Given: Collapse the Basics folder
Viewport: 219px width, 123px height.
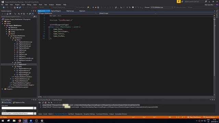Looking at the screenshot, I should click(x=13, y=40).
